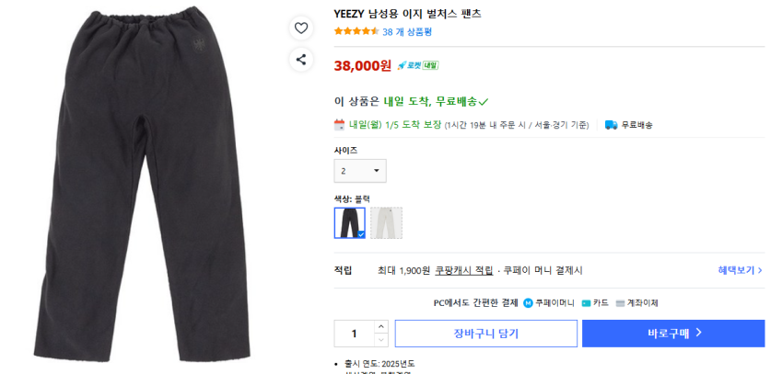Click the heart wishlist icon
782x374 pixels.
point(301,28)
